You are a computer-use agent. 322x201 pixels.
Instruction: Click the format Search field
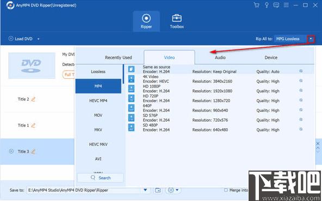point(101,178)
